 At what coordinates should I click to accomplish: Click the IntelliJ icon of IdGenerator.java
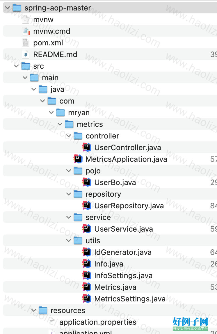coord(87,252)
